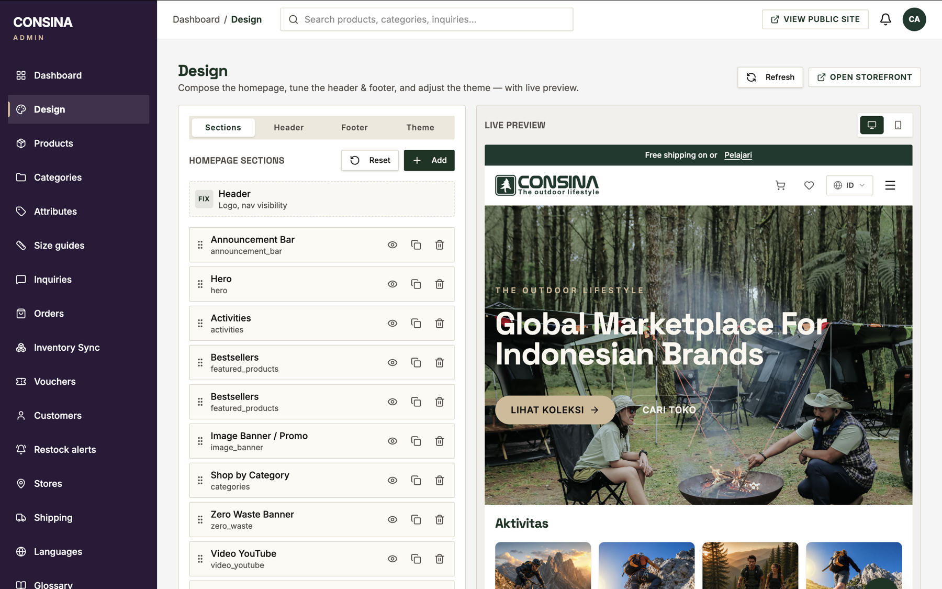
Task: Open the first Aktivitas thumbnail in preview
Action: pyautogui.click(x=543, y=565)
